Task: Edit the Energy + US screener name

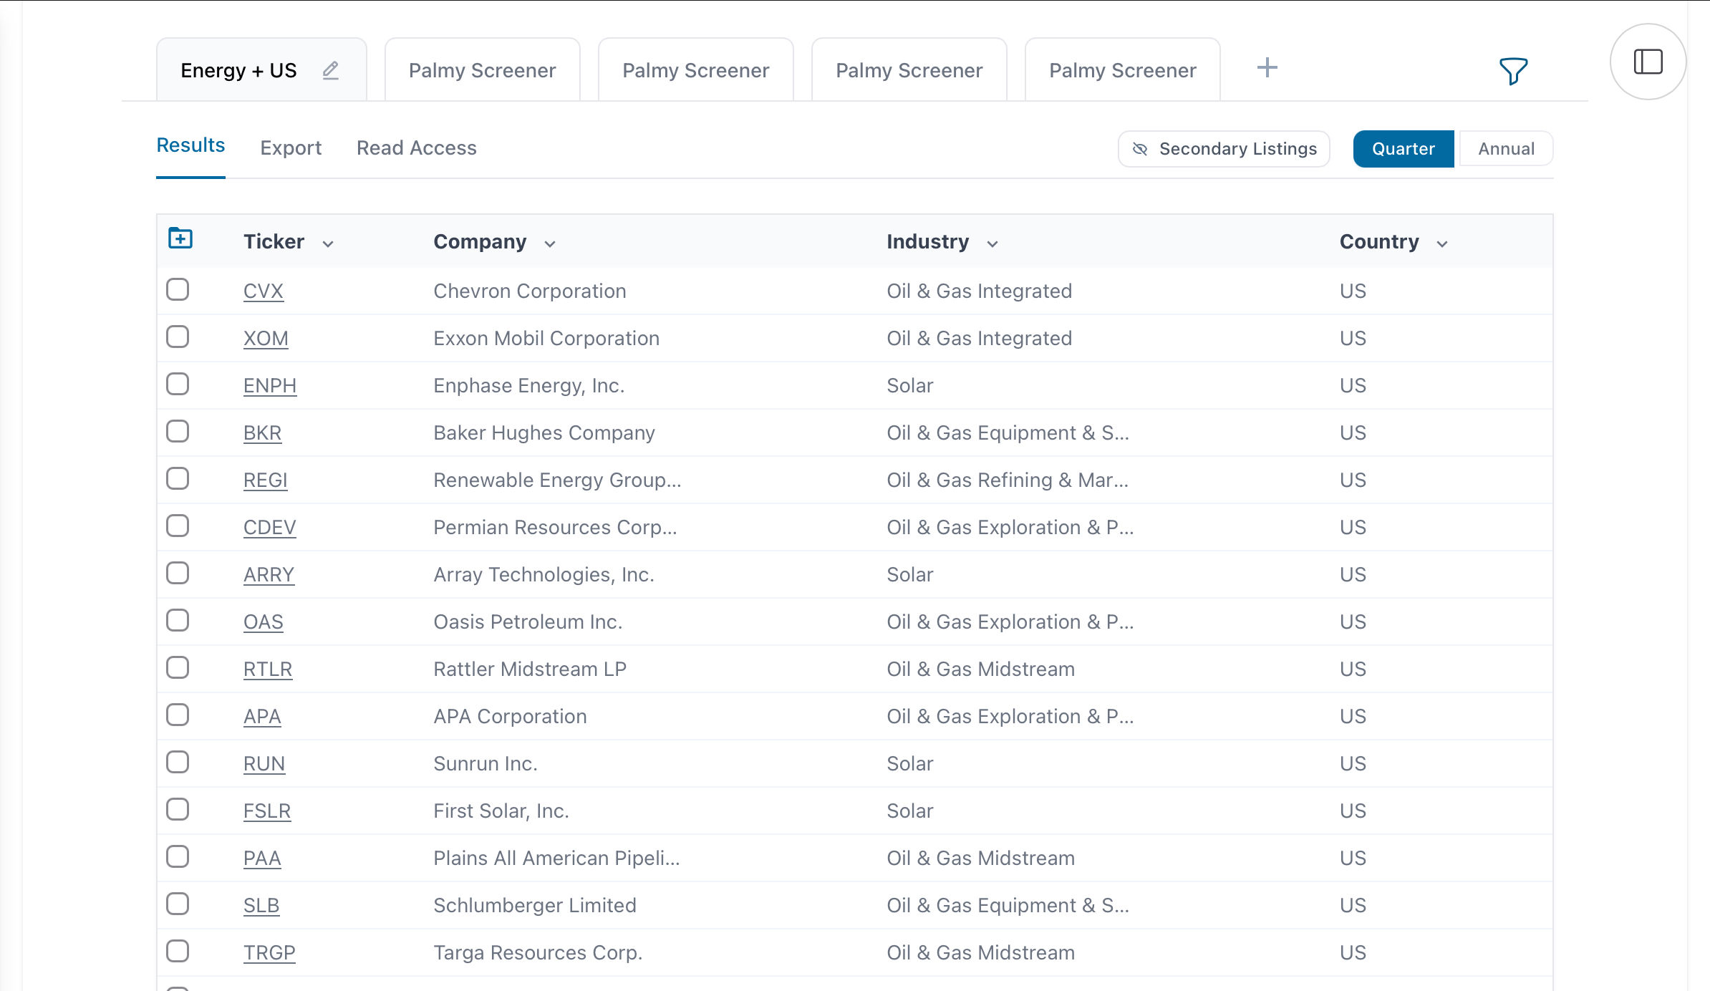Action: pos(330,70)
